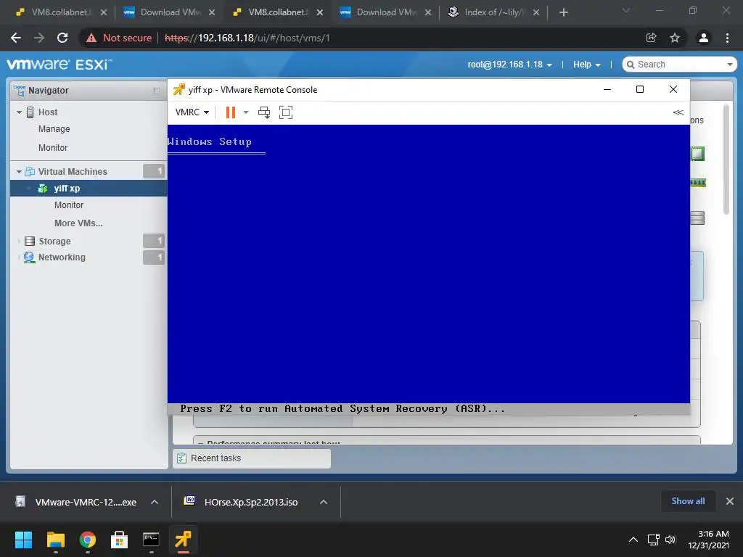
Task: Open network status tray icon
Action: point(654,540)
